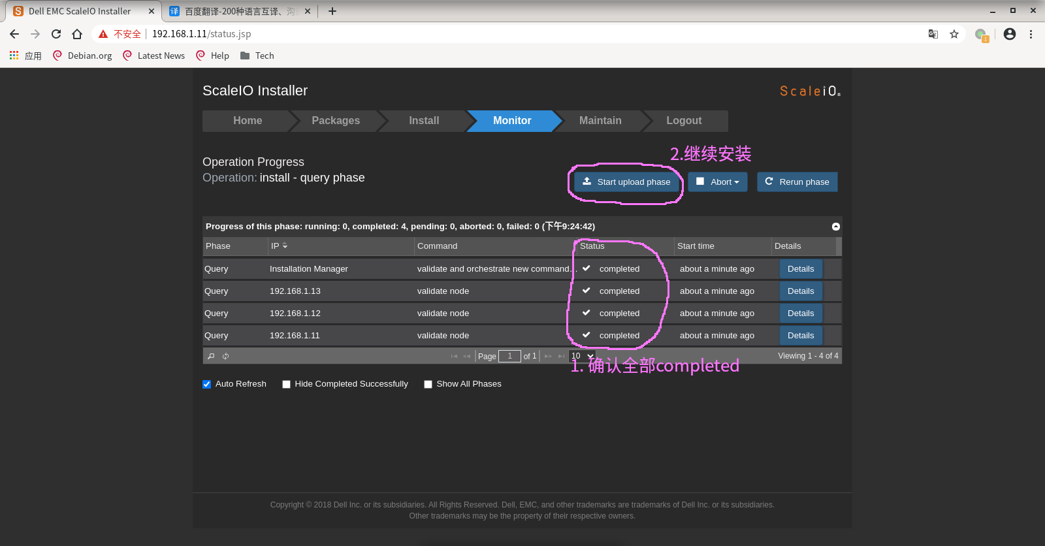This screenshot has width=1045, height=546.
Task: Open the Chrome profile account icon
Action: [1010, 34]
